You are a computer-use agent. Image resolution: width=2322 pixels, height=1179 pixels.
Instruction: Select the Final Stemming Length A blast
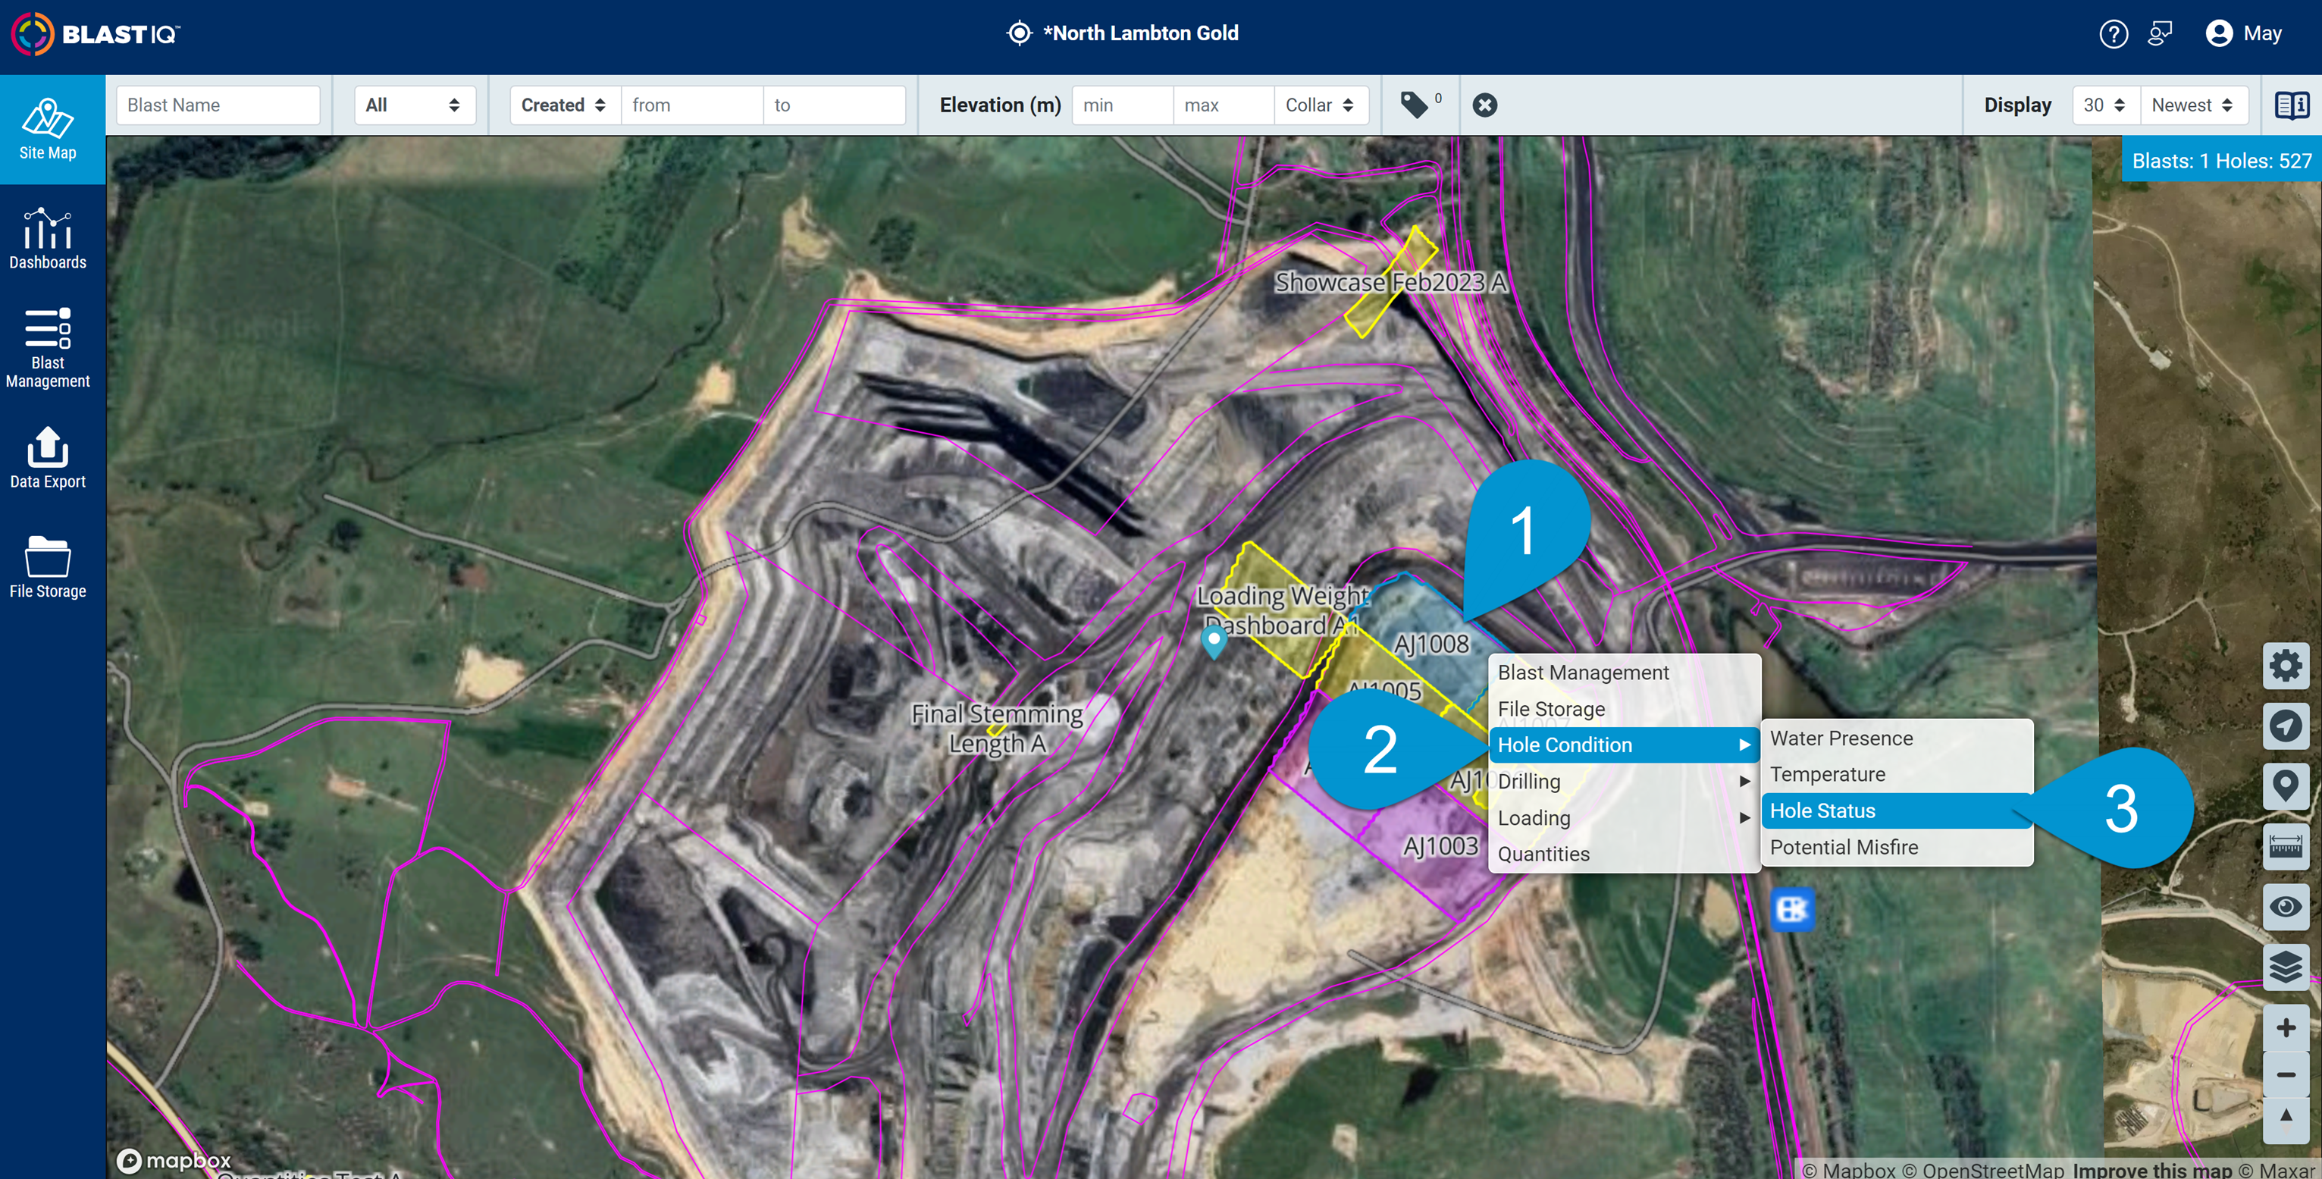click(x=997, y=729)
